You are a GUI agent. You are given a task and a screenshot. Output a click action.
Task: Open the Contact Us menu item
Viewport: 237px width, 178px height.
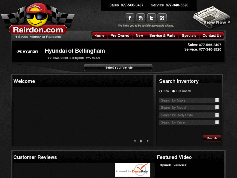212,36
